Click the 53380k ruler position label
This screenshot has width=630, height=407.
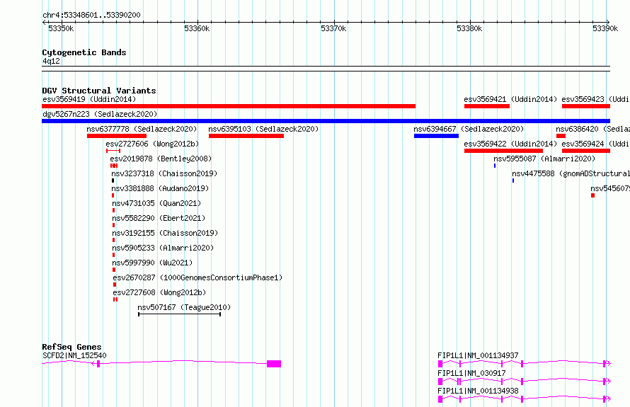coord(469,28)
